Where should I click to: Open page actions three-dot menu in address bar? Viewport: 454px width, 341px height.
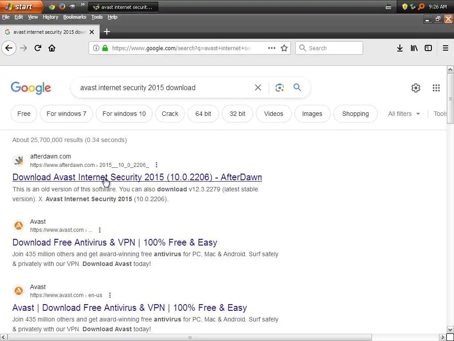(x=272, y=48)
